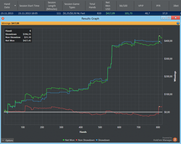181x144 pixels.
Task: Click the Hold'em Manager 2 logo badge
Action: [175, 140]
